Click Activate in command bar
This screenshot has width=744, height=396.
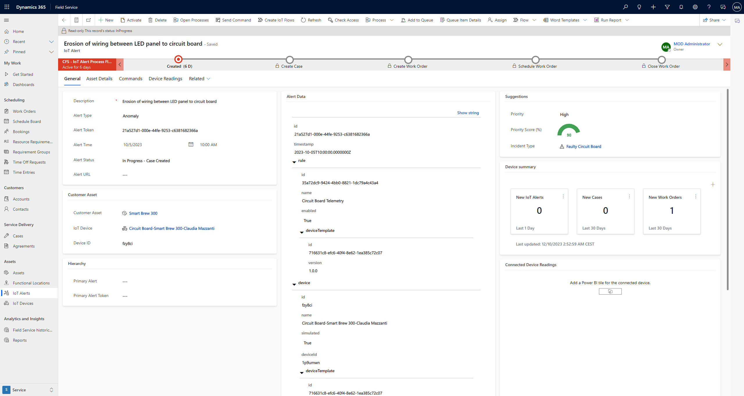[131, 20]
